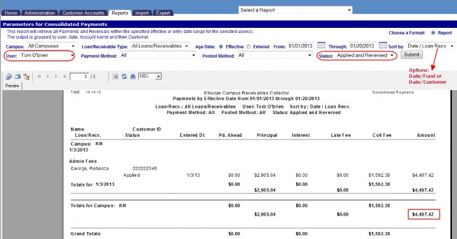Click the Ellucian Campus Receivables Collector title

[x=247, y=93]
